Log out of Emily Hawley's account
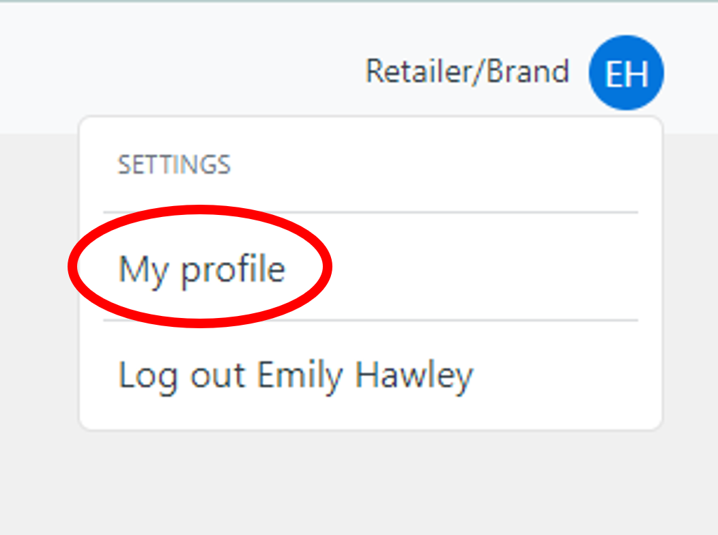Image resolution: width=718 pixels, height=535 pixels. tap(296, 375)
